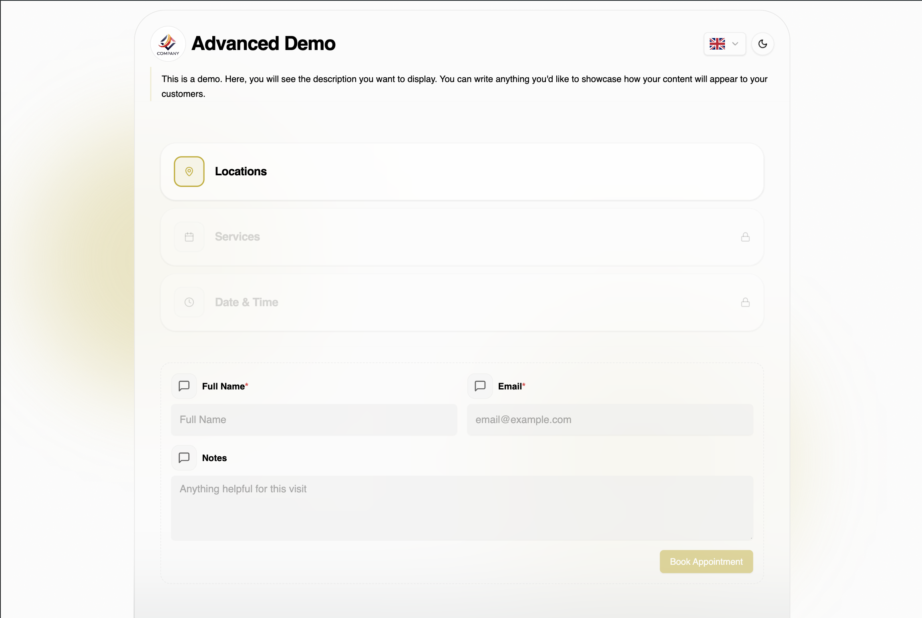Click the Full Name field label
This screenshot has height=618, width=922.
225,386
